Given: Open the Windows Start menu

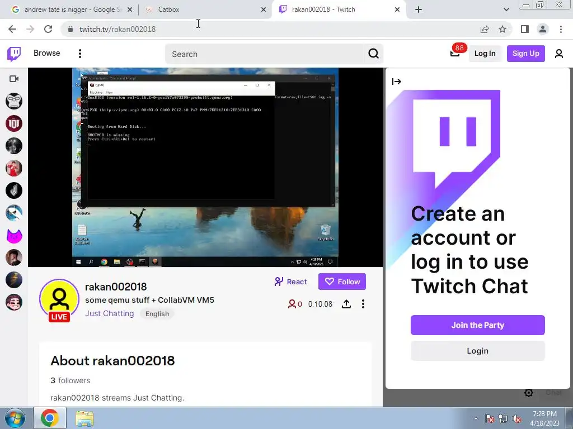Looking at the screenshot, I should pyautogui.click(x=15, y=418).
